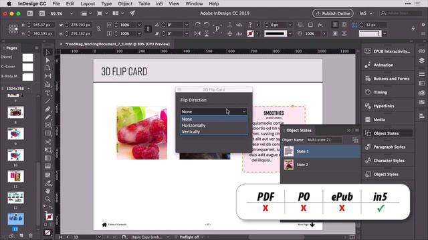The height and width of the screenshot is (240, 428).
Task: Select the Free Transform tool
Action: [48, 150]
